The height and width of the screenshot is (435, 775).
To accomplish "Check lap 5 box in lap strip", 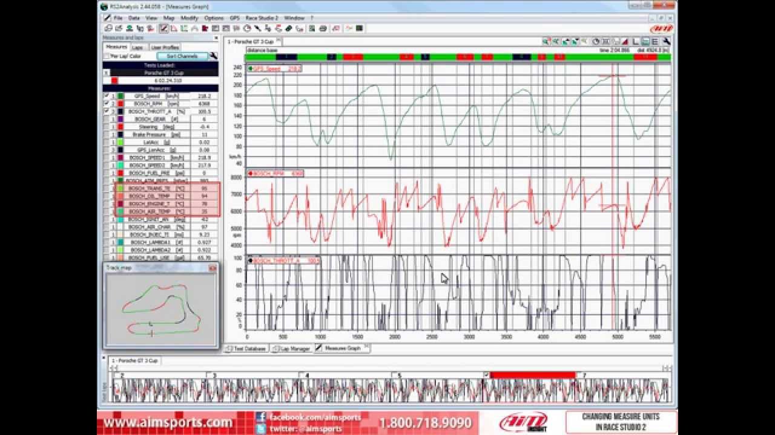I will [394, 375].
